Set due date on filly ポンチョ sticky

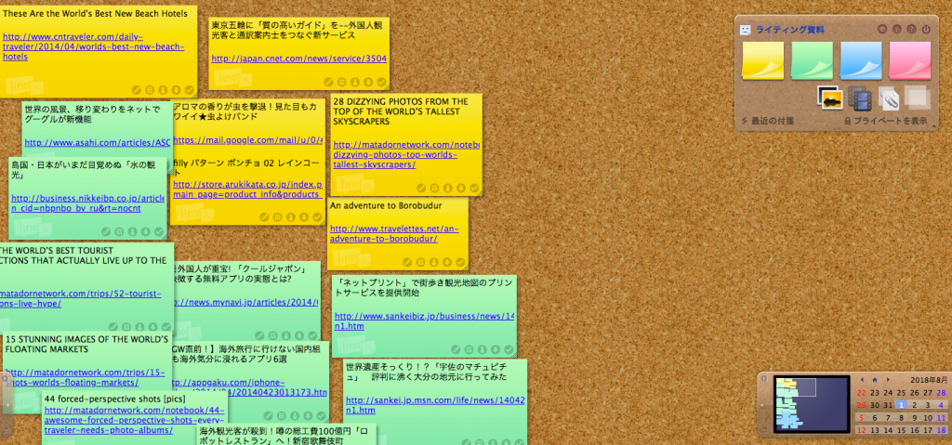point(277,216)
